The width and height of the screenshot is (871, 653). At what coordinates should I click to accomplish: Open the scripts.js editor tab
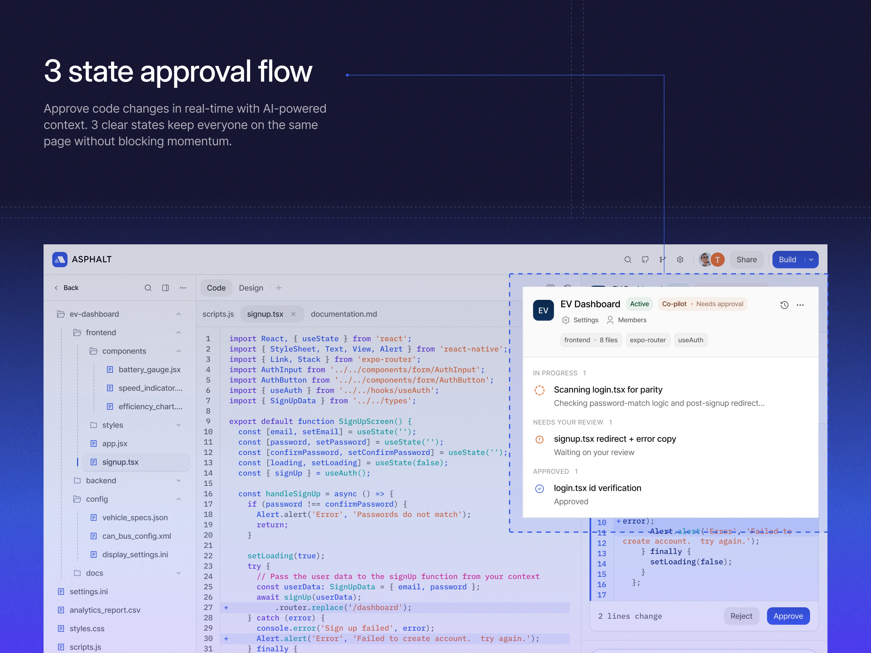click(x=218, y=314)
